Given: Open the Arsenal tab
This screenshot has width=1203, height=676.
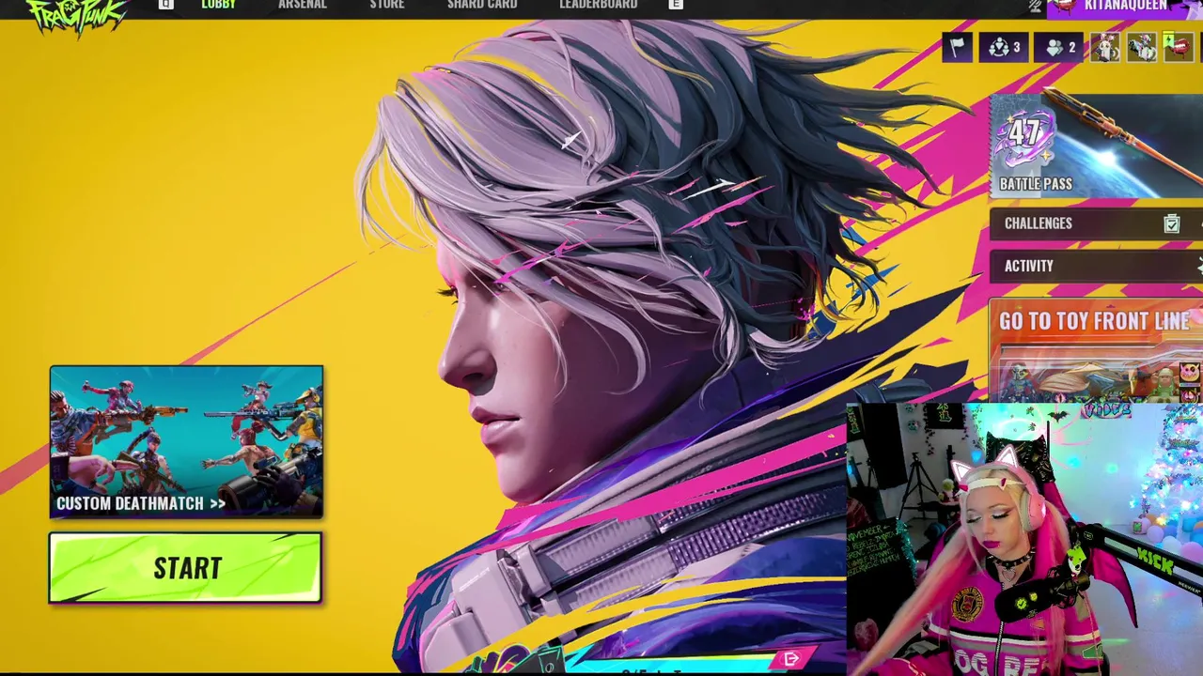Looking at the screenshot, I should pos(303,5).
